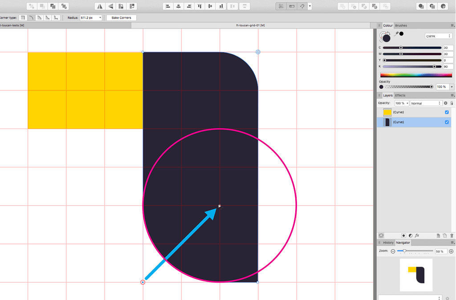Select the rounded corner type
456x300 pixels.
[x=30, y=17]
